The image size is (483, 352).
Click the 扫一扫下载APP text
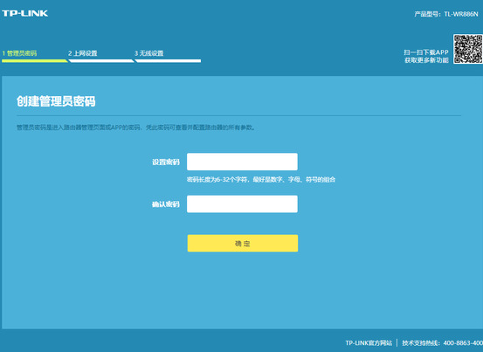pos(426,52)
